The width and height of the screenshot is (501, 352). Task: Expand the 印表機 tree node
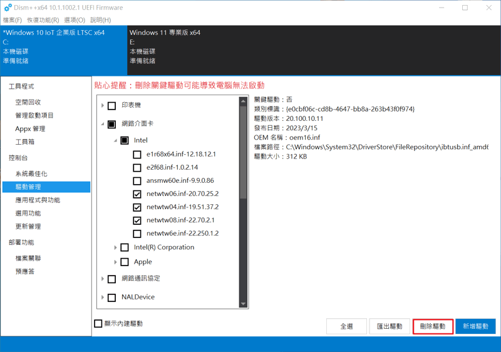[x=103, y=105]
